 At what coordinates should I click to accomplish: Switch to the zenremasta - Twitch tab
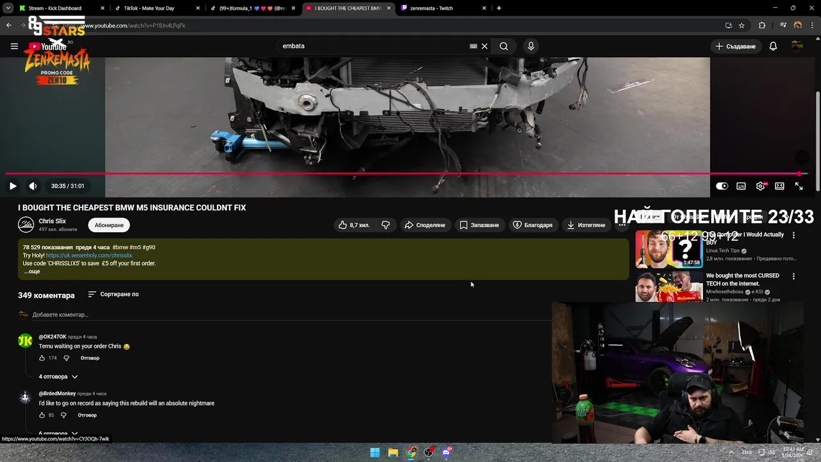(x=443, y=8)
